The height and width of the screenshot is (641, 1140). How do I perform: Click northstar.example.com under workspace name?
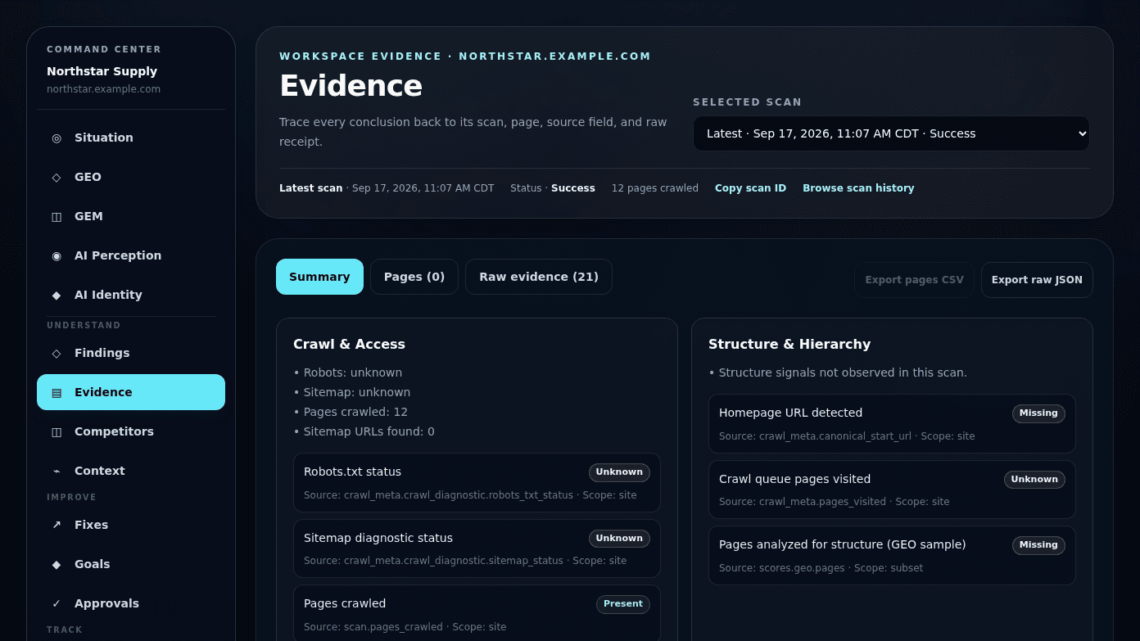point(103,89)
